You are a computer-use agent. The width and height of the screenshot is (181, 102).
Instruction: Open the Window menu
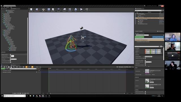tap(8, 7)
